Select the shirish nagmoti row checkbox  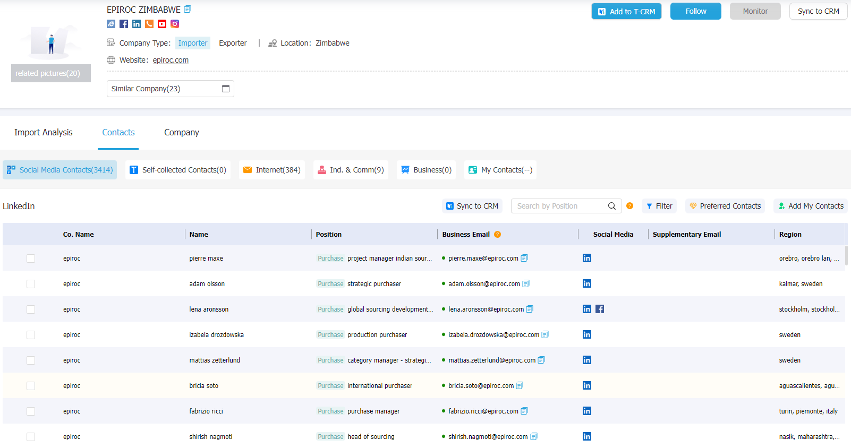pos(31,437)
